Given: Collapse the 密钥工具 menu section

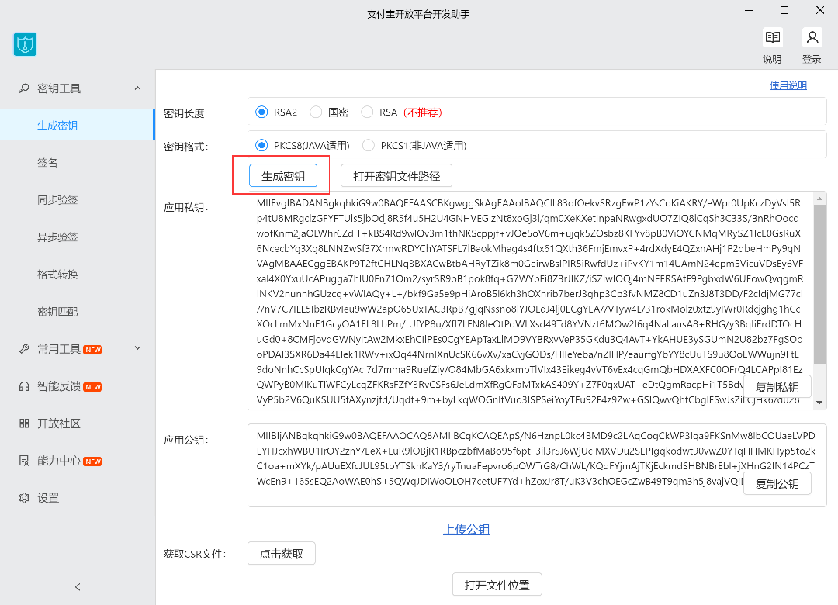Looking at the screenshot, I should (x=137, y=88).
